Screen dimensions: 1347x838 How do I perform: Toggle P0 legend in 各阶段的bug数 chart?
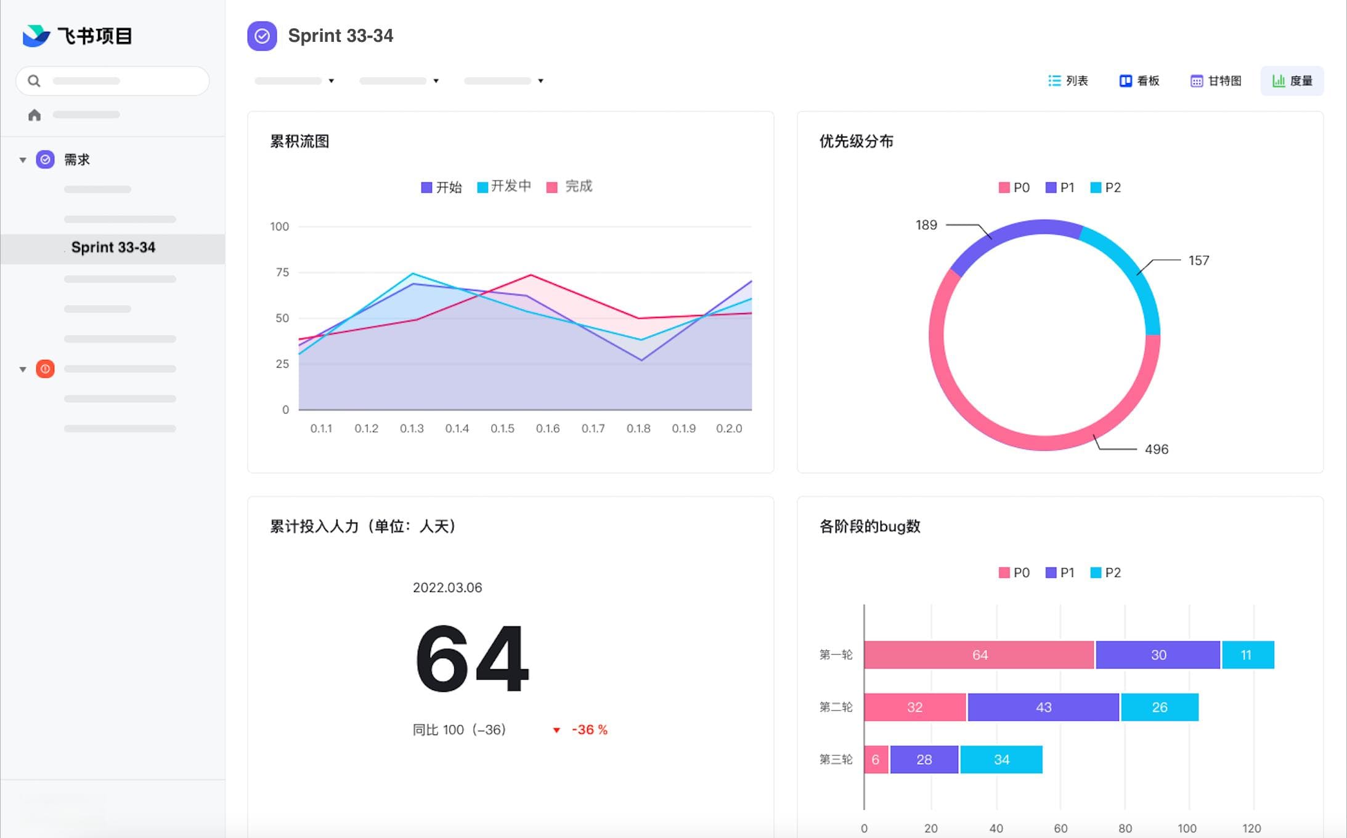pos(1014,572)
